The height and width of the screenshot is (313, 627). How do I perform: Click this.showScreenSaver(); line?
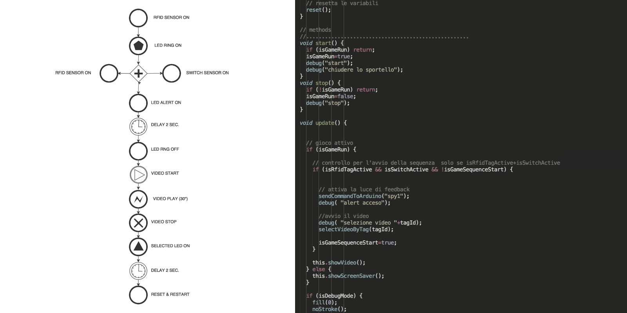(x=348, y=276)
